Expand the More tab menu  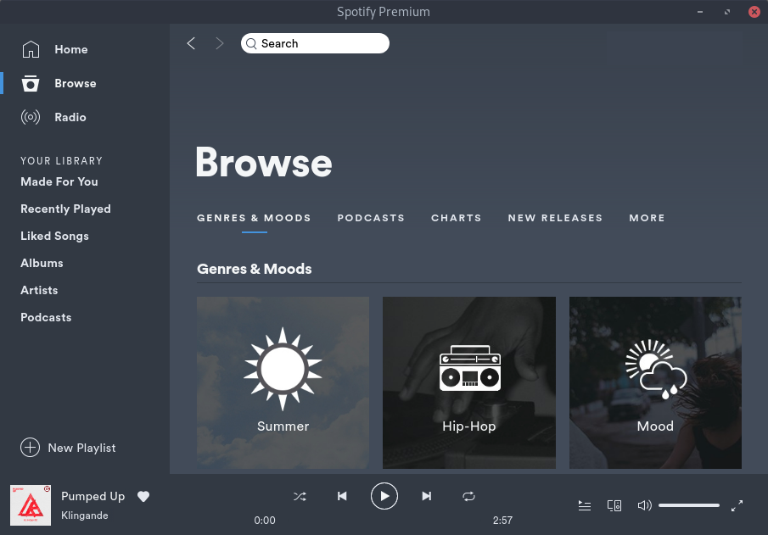pyautogui.click(x=647, y=218)
